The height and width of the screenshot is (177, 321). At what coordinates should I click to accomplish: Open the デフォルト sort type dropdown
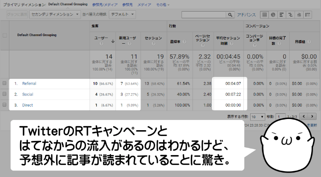point(122,14)
